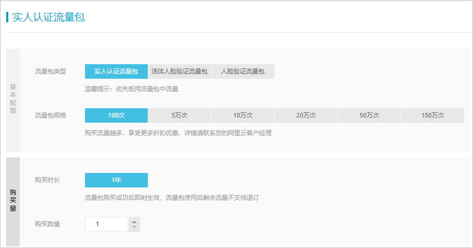Click the 购买流量越多 discount hint text

(178, 133)
